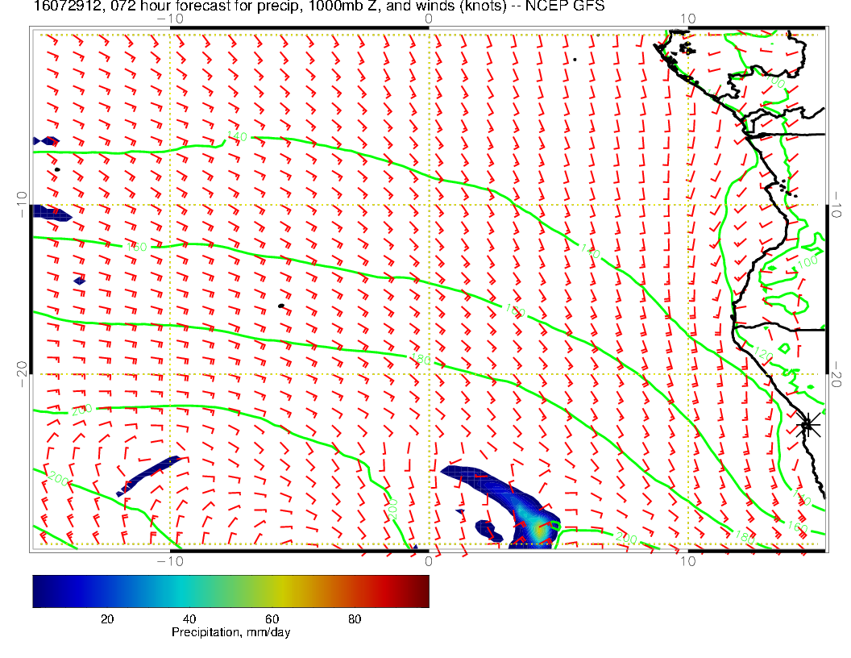The width and height of the screenshot is (851, 658).
Task: Click the top axis longitude label 10
Action: point(687,18)
